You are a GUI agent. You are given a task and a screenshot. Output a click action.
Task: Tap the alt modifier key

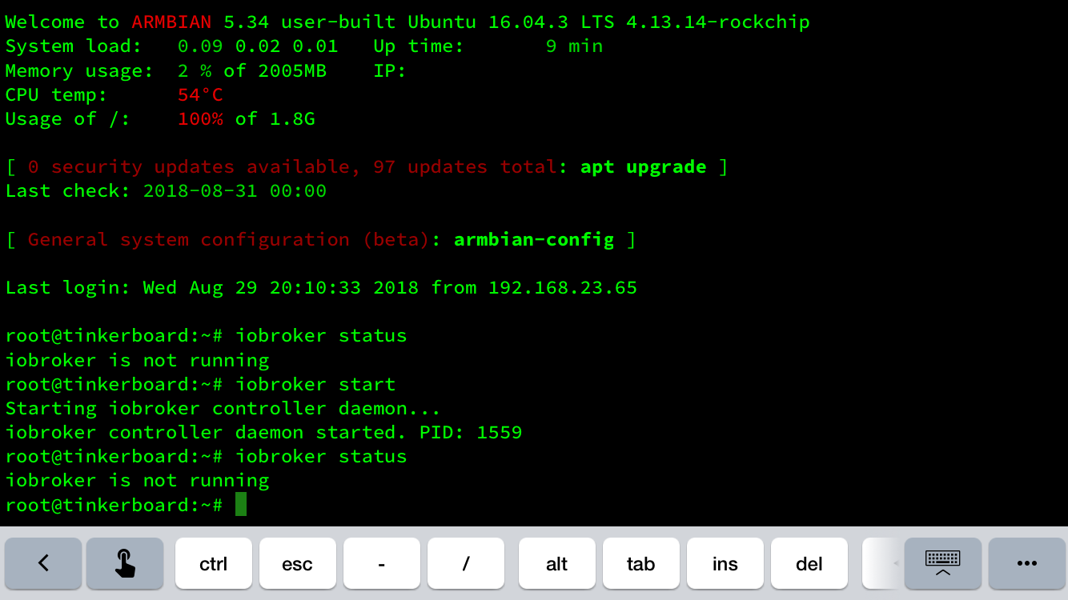[557, 563]
